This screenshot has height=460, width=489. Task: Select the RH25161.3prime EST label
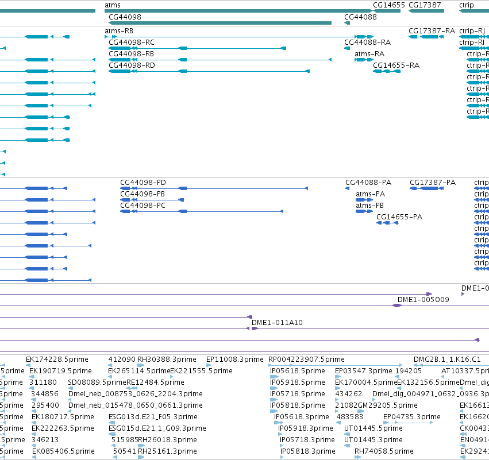point(167,451)
